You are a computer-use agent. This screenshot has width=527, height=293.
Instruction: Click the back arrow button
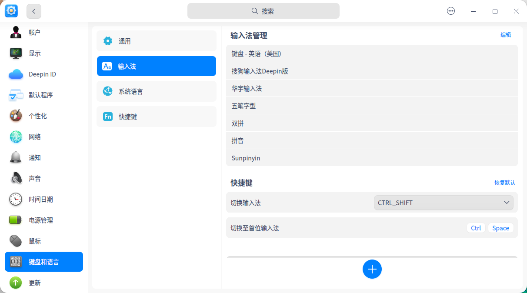click(33, 11)
